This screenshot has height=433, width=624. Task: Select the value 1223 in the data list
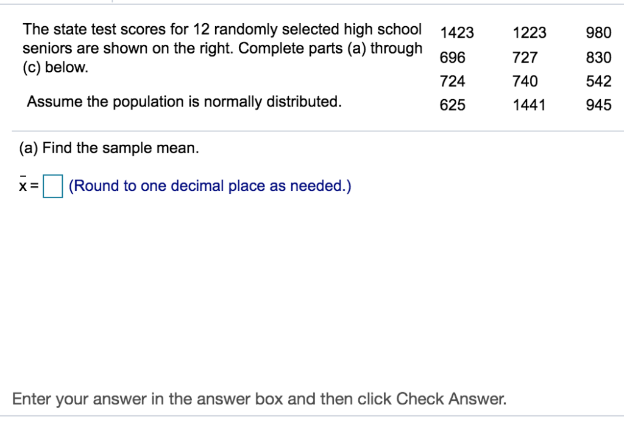pos(530,33)
